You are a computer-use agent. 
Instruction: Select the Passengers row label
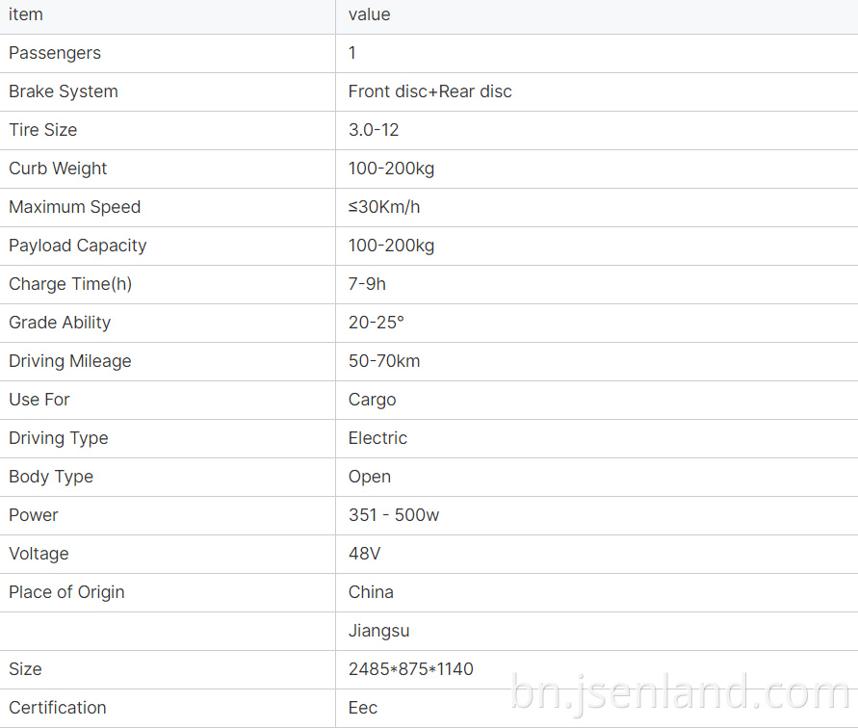pyautogui.click(x=55, y=53)
